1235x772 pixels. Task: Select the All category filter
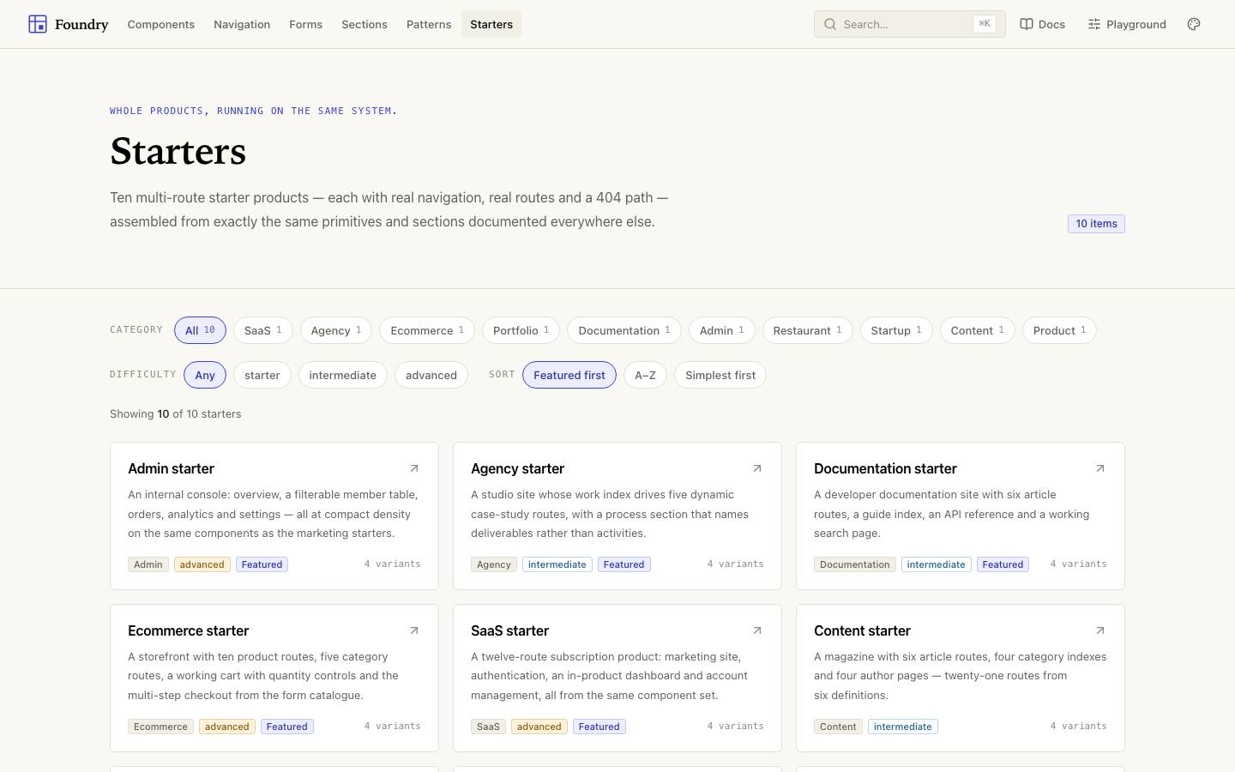tap(200, 330)
